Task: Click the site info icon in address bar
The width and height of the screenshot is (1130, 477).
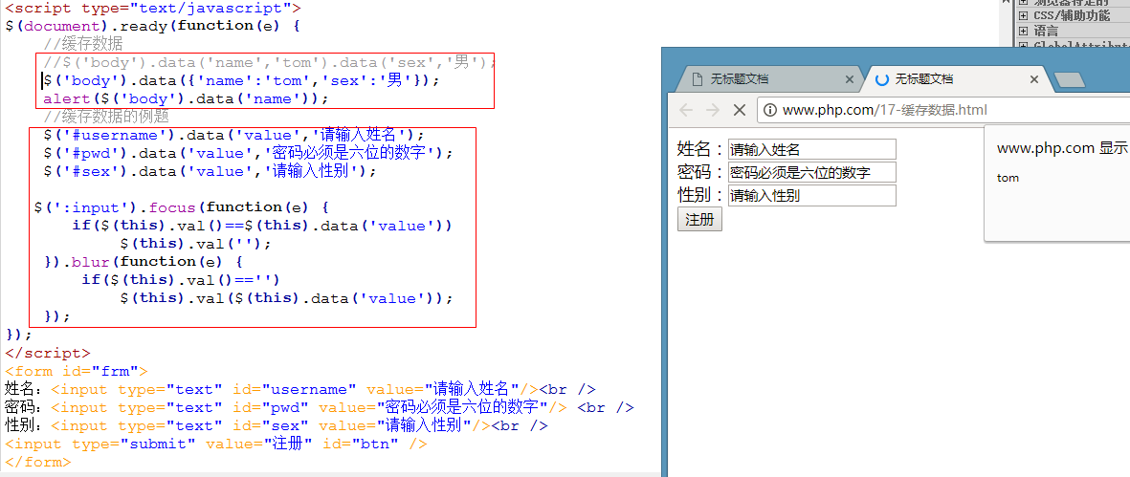Action: click(x=769, y=110)
